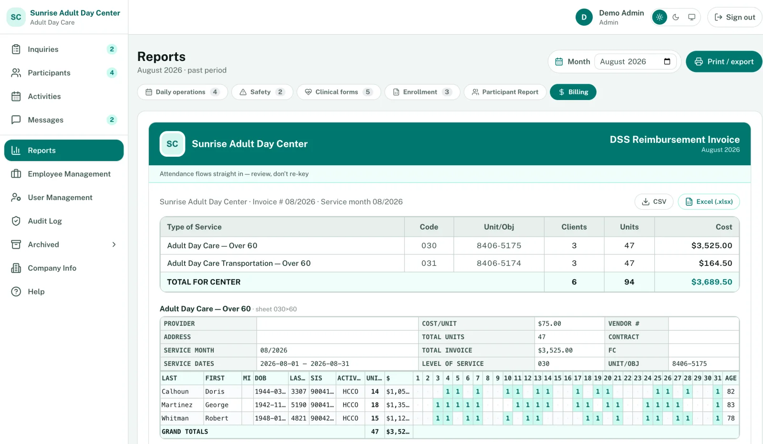
Task: Click the Employee Management briefcase icon
Action: pyautogui.click(x=16, y=174)
